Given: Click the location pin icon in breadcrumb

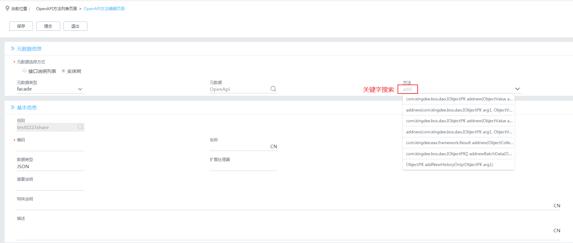Looking at the screenshot, I should 7,9.
